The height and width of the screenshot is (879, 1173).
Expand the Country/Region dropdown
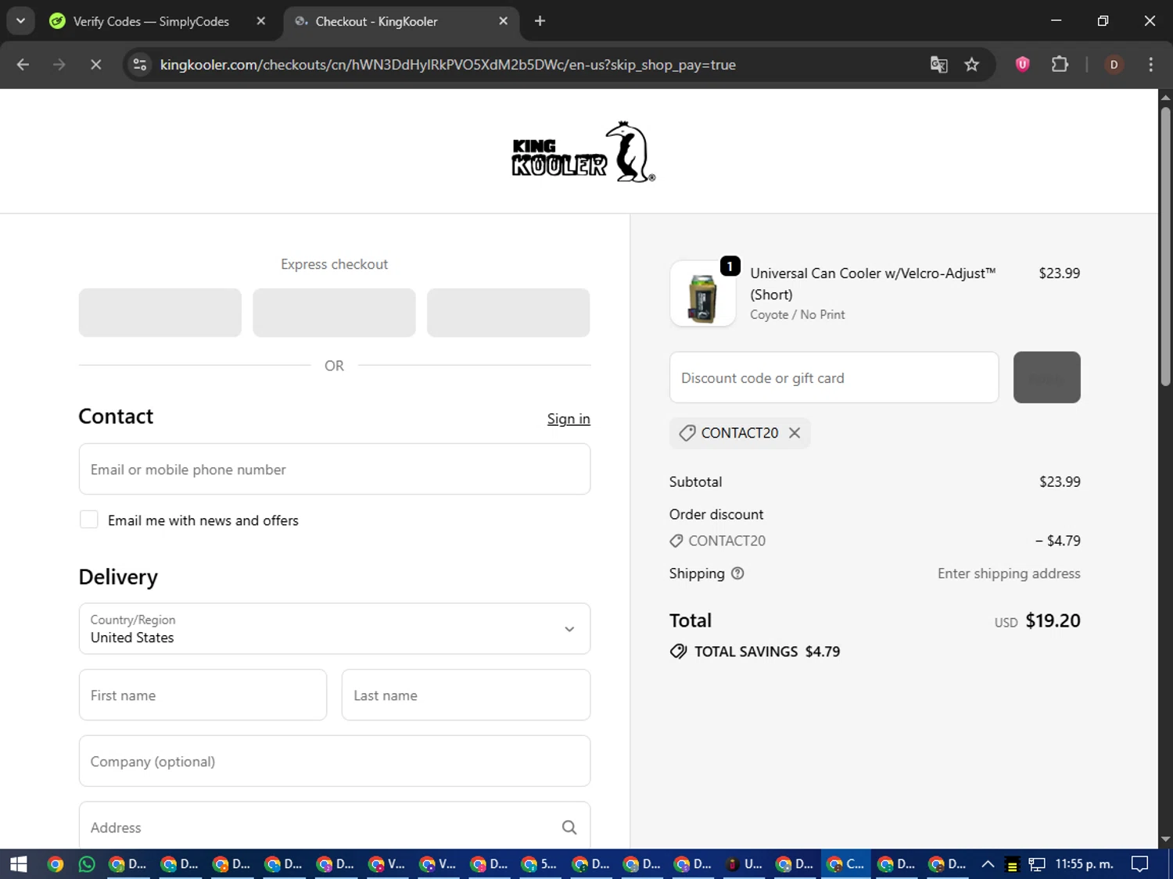coord(335,628)
